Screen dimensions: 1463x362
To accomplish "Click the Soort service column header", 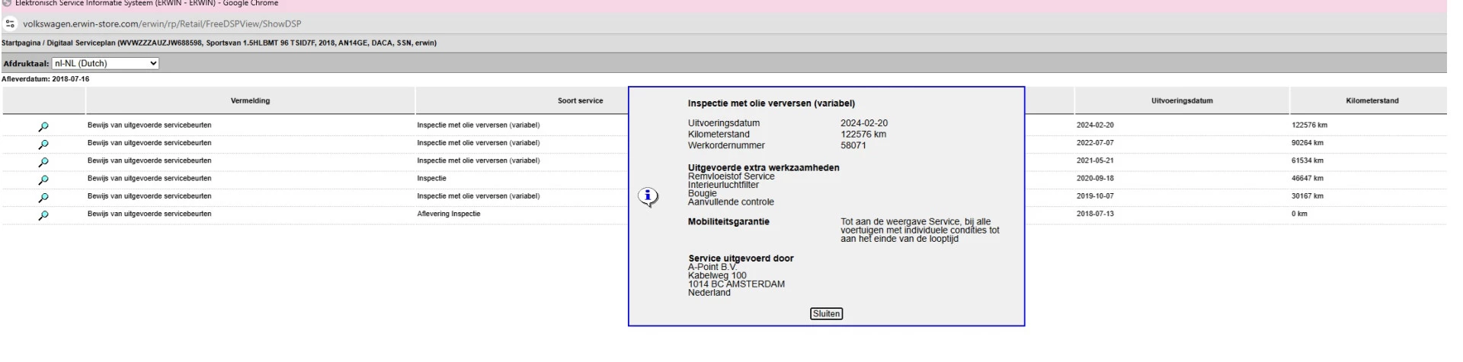I will click(580, 100).
